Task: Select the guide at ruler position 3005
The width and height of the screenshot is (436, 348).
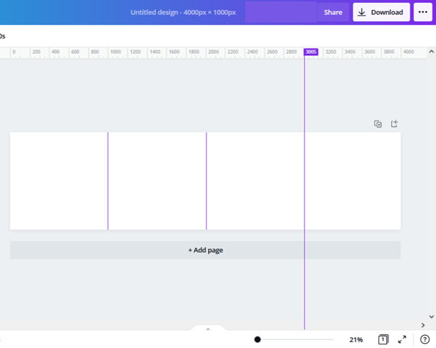Action: [x=311, y=52]
